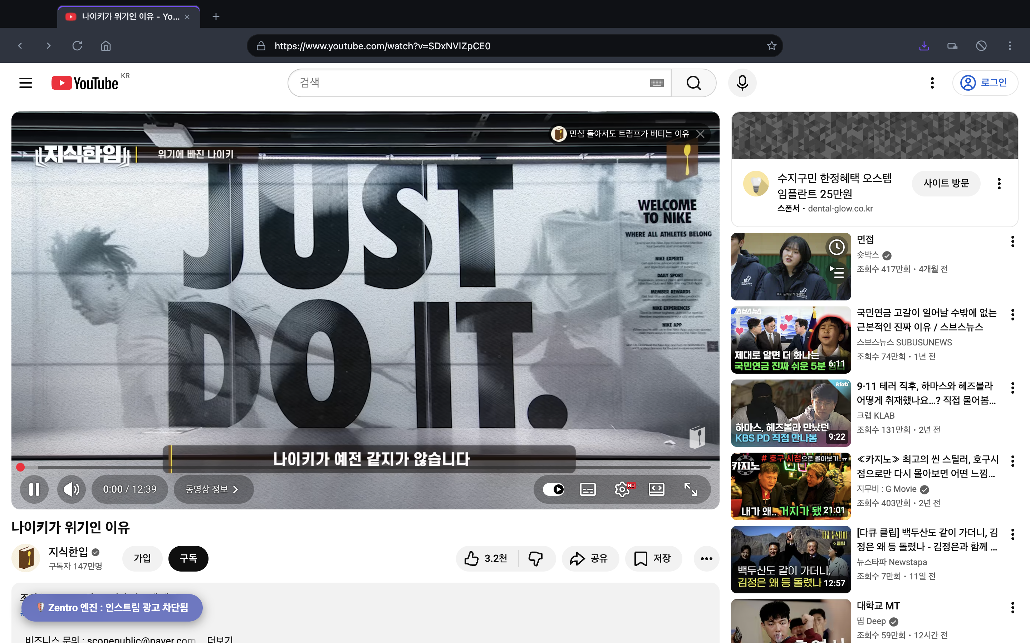Dislike this video
1030x643 pixels.
535,558
